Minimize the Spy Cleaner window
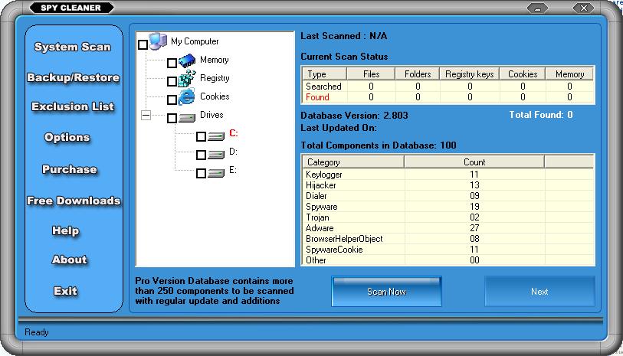 pos(538,8)
